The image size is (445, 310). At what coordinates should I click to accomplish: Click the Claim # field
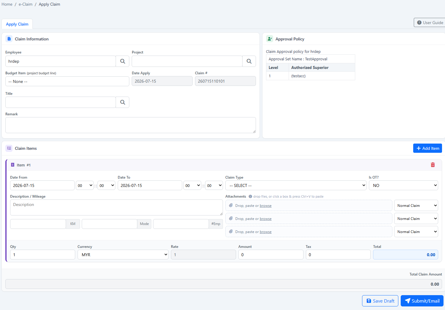click(x=225, y=81)
